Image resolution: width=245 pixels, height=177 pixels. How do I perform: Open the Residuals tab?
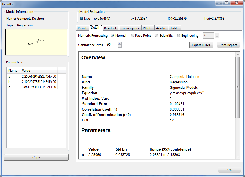coord(111,28)
